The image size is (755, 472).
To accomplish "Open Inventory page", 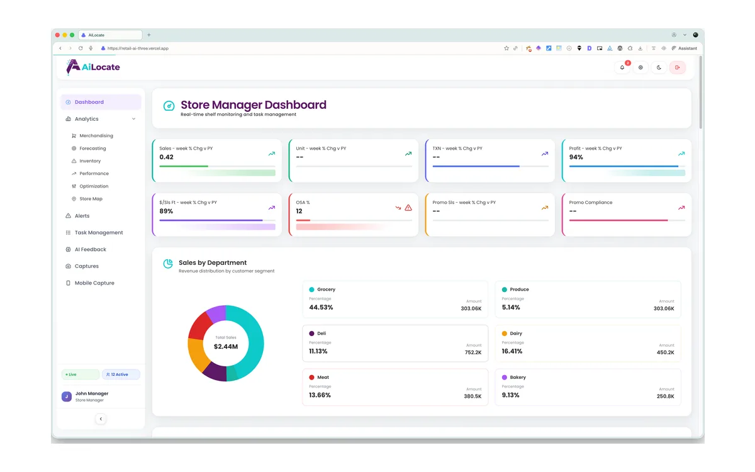I will [x=90, y=161].
